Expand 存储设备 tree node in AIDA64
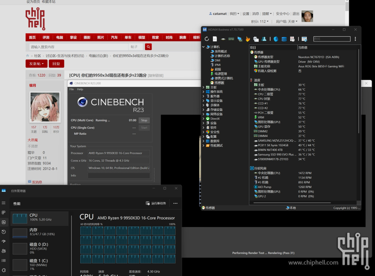This screenshot has height=276, width=375. pos(204,109)
